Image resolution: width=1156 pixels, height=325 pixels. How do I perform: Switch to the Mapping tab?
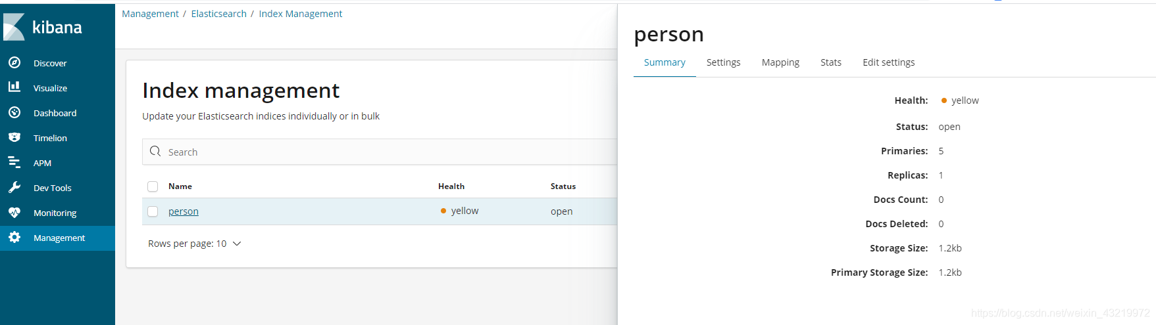pos(780,62)
